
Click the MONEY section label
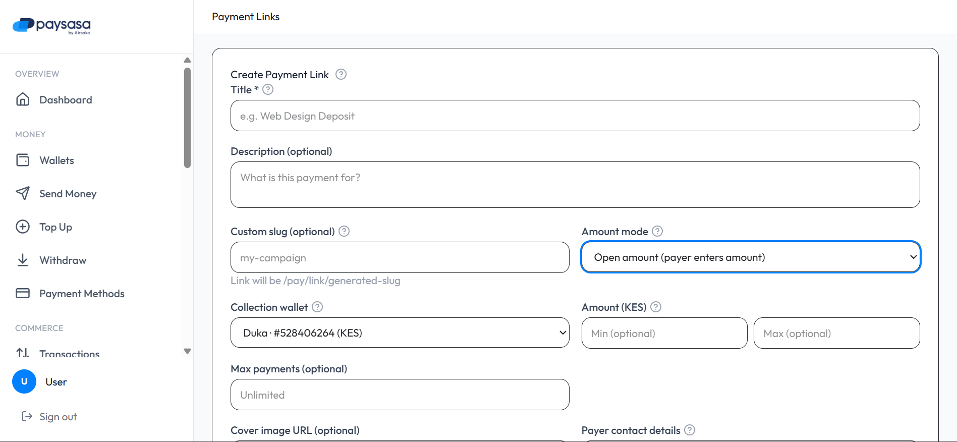click(30, 134)
